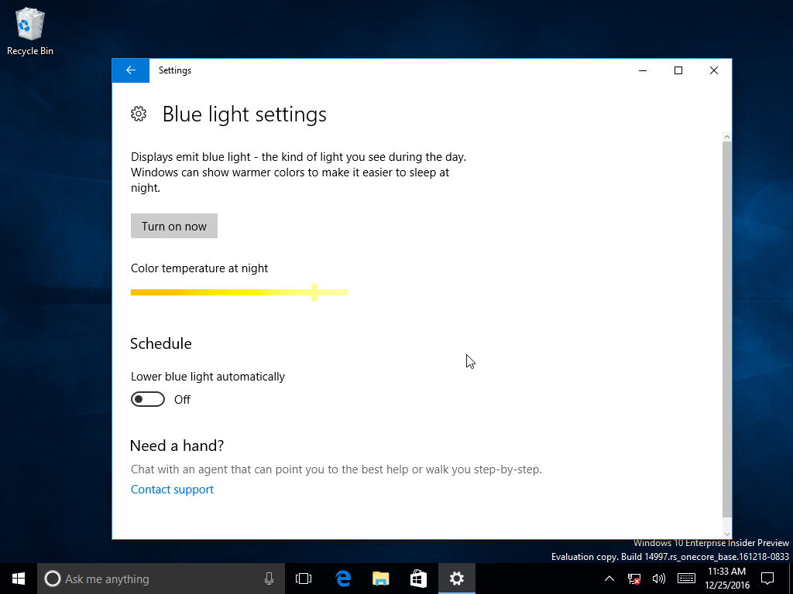Open the volume control tray icon

click(x=658, y=579)
